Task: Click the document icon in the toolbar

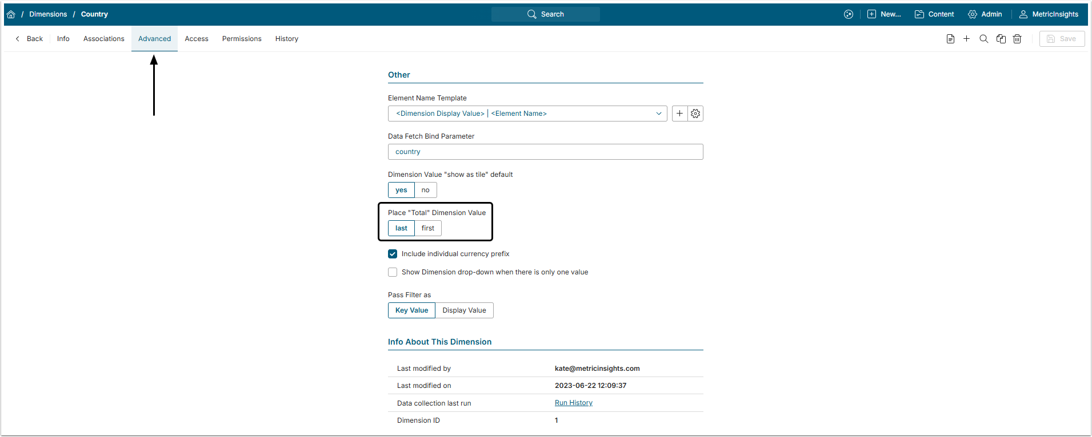Action: pos(950,39)
